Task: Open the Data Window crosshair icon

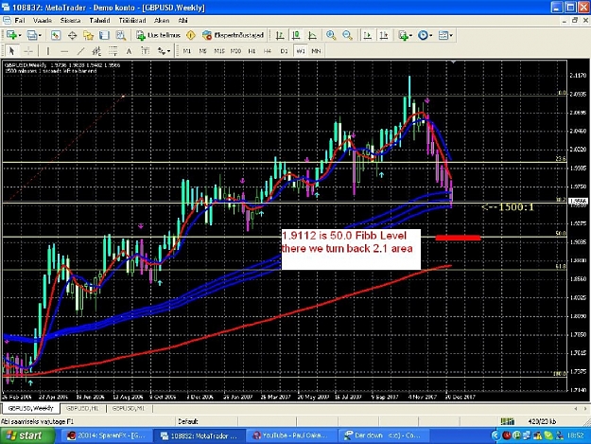Action: pos(72,35)
